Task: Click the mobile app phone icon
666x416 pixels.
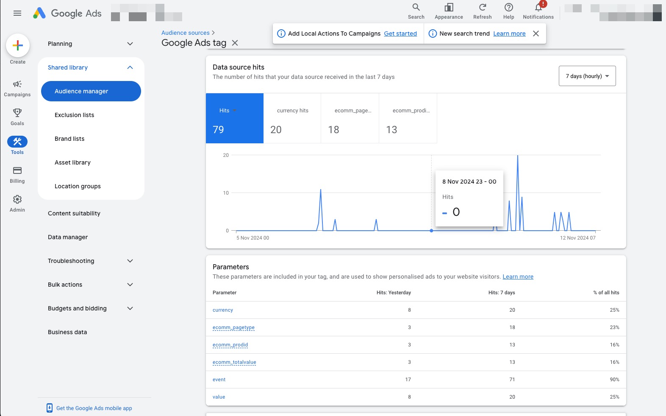Action: (x=50, y=408)
